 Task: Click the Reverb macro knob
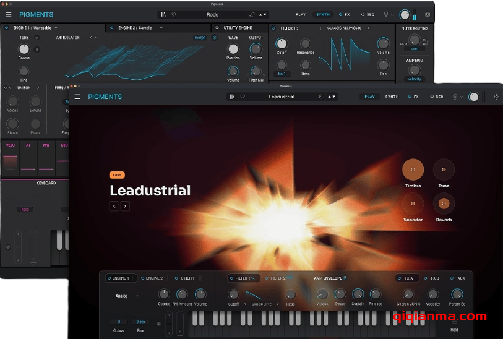tap(444, 204)
